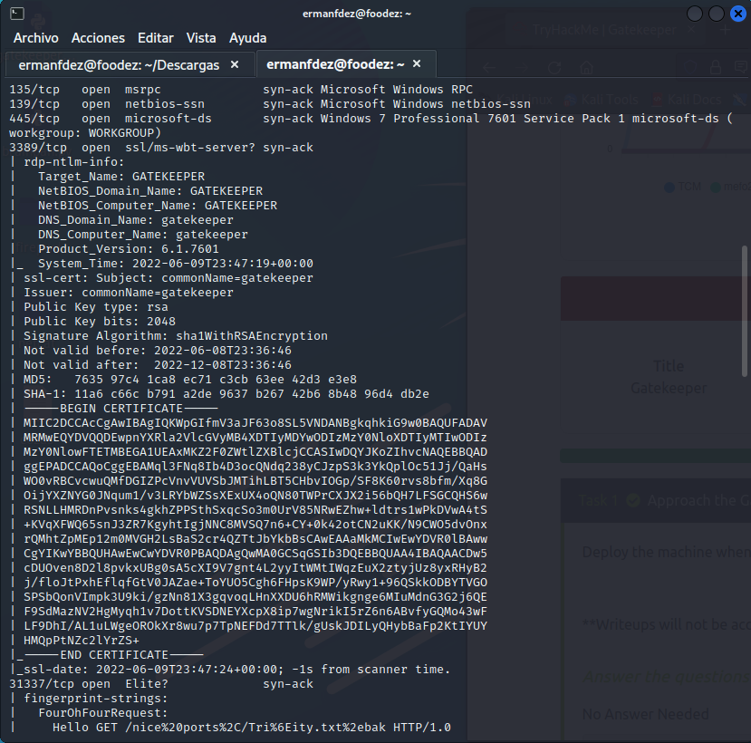Switch to the Descargas terminal tab
Image resolution: width=751 pixels, height=743 pixels.
point(118,65)
